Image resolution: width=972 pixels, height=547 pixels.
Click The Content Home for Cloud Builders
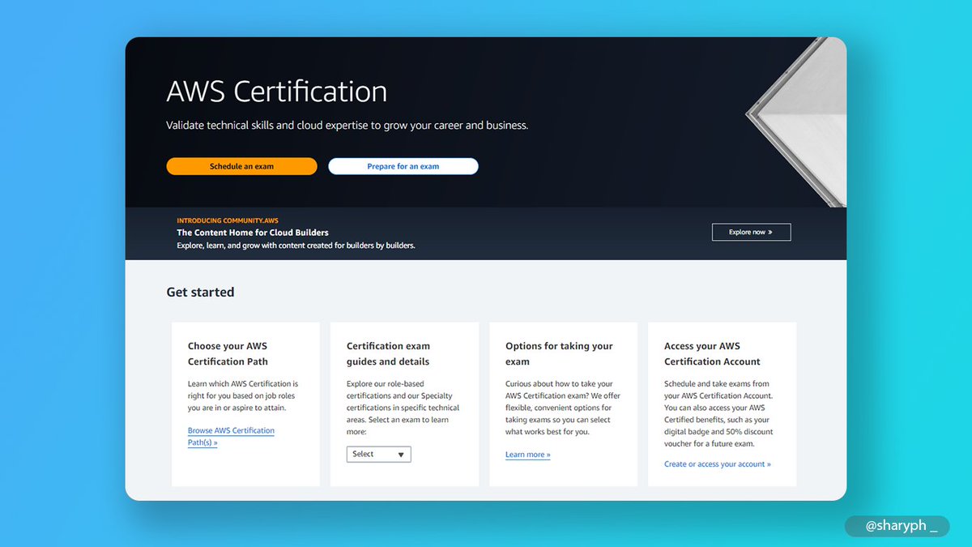tap(253, 233)
